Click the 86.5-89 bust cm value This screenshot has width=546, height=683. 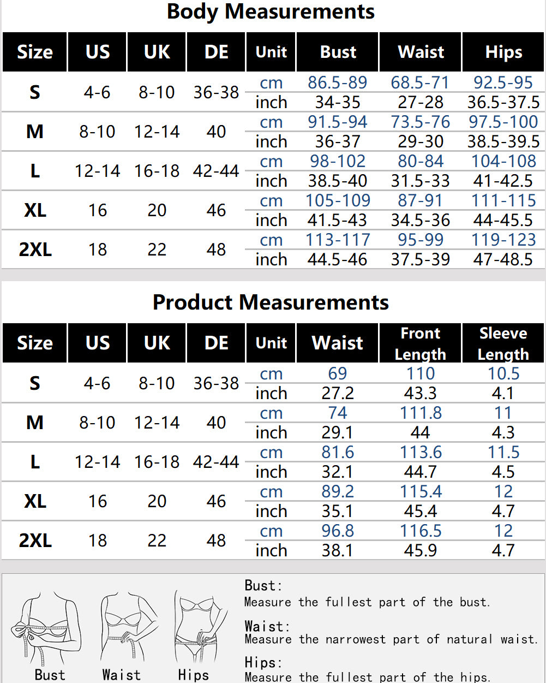coord(338,83)
